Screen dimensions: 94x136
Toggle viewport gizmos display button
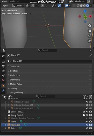pos(59,6)
